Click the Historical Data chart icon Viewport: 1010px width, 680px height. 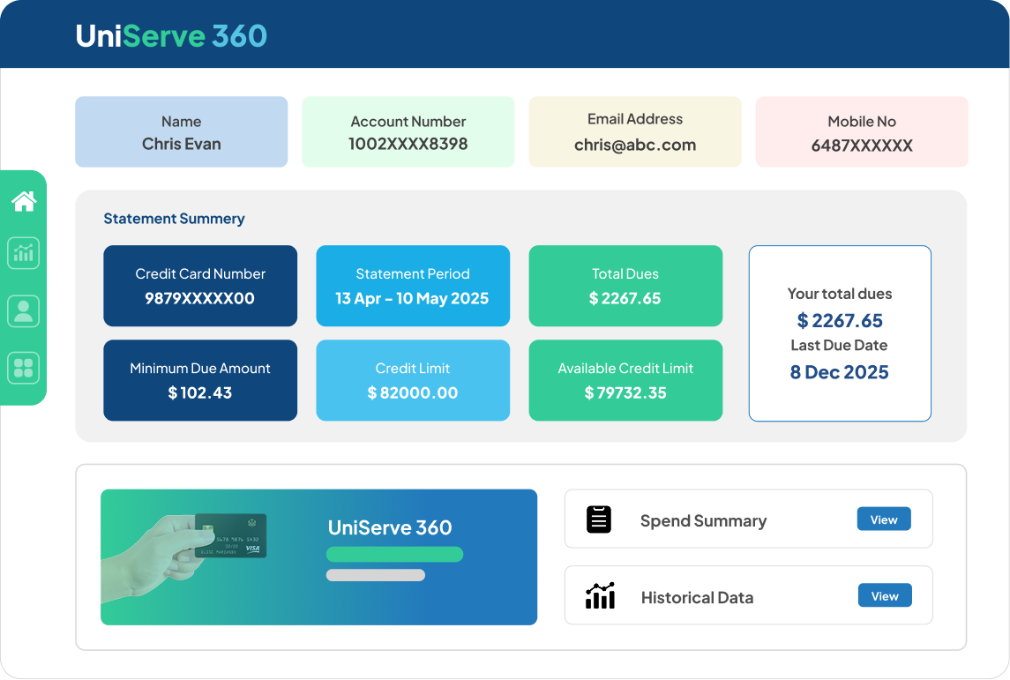(x=600, y=595)
